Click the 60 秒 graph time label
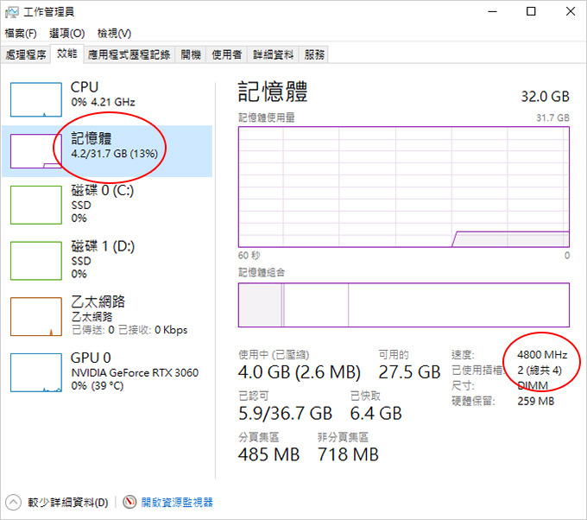Image resolution: width=587 pixels, height=520 pixels. (249, 256)
